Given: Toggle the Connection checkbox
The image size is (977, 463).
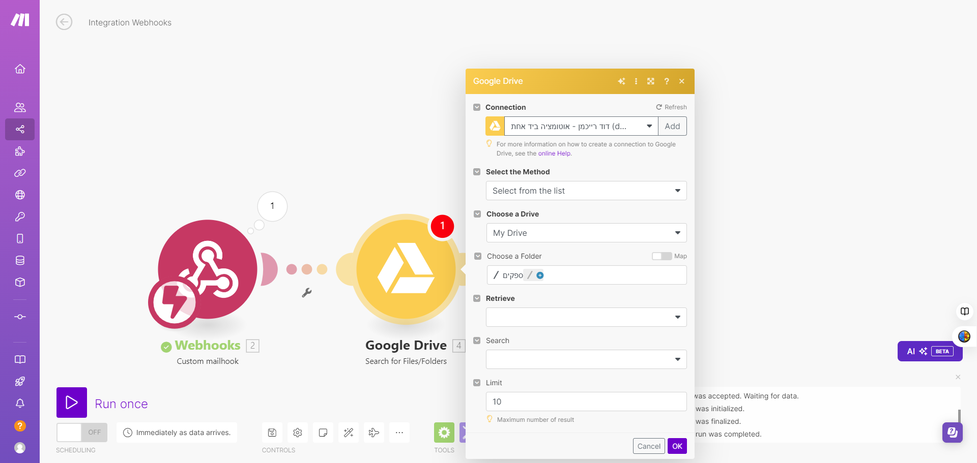Looking at the screenshot, I should [x=477, y=107].
